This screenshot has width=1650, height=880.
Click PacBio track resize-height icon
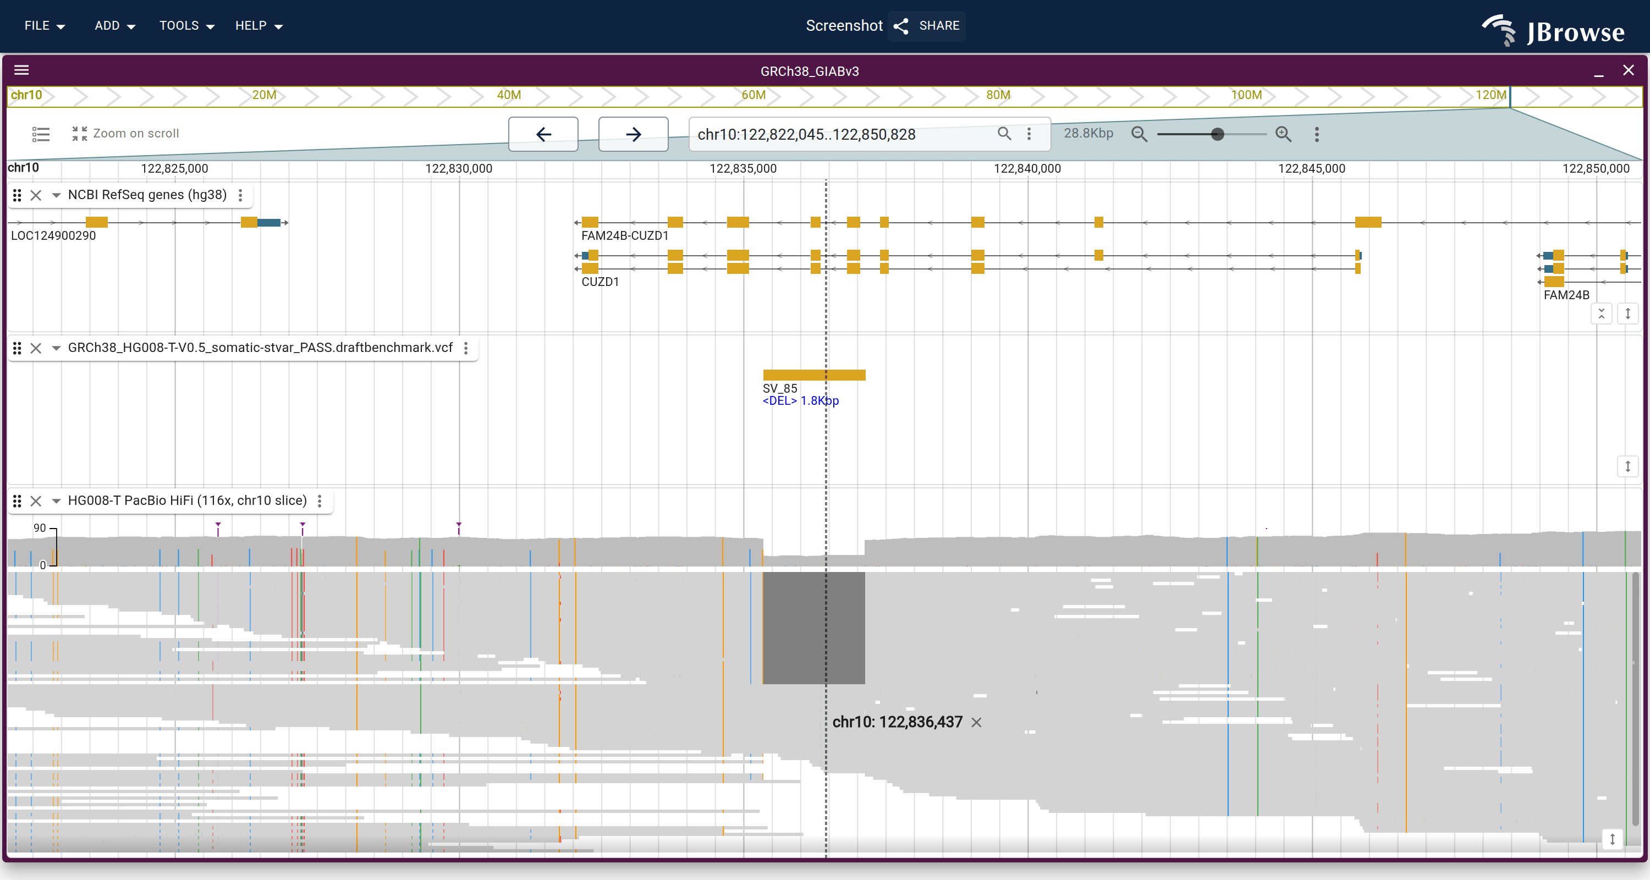click(x=1612, y=838)
